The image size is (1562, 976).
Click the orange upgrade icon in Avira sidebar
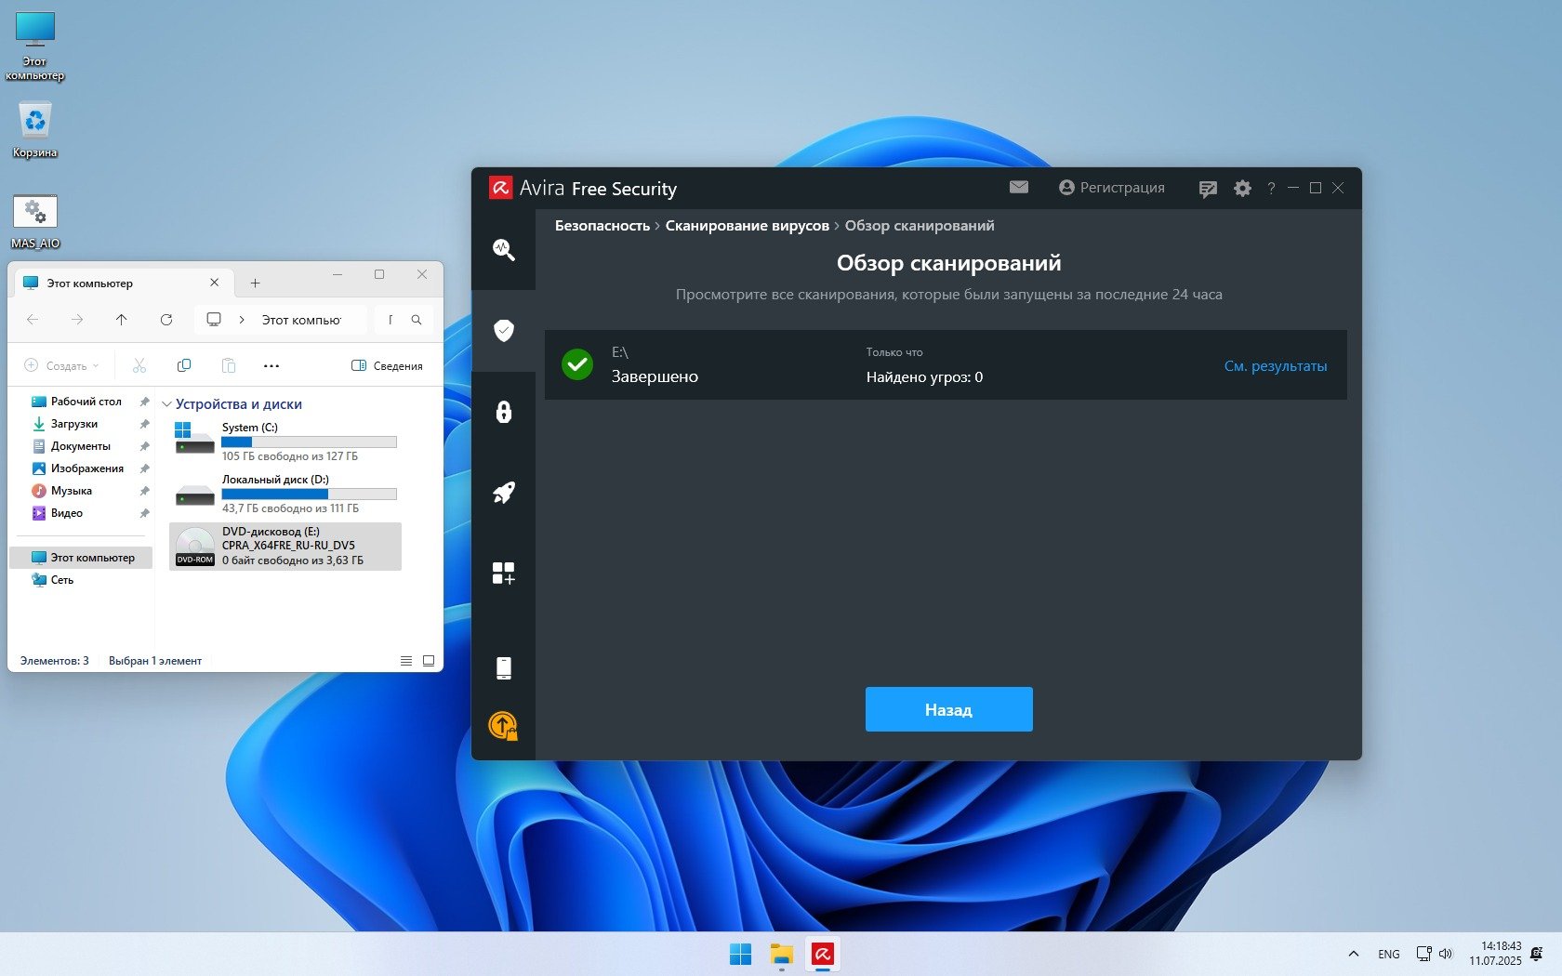(503, 725)
